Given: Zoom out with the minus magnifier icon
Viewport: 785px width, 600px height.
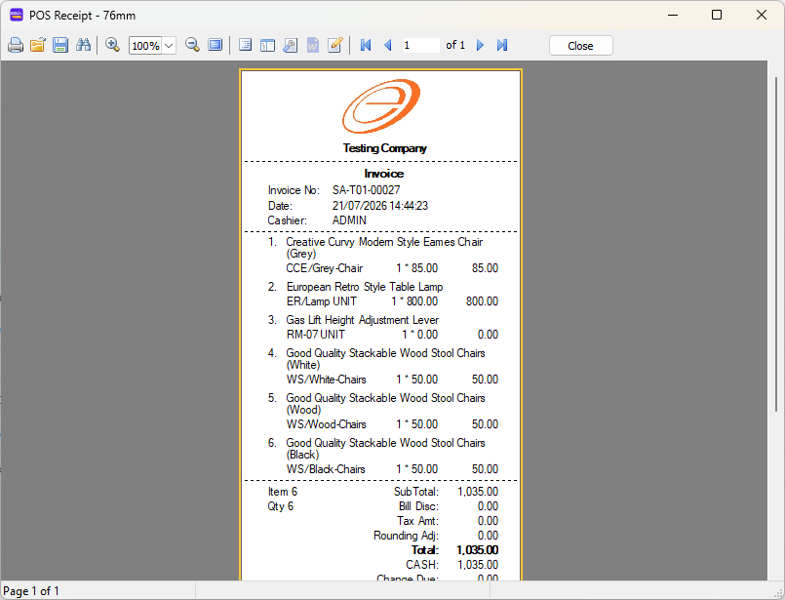Looking at the screenshot, I should tap(192, 46).
